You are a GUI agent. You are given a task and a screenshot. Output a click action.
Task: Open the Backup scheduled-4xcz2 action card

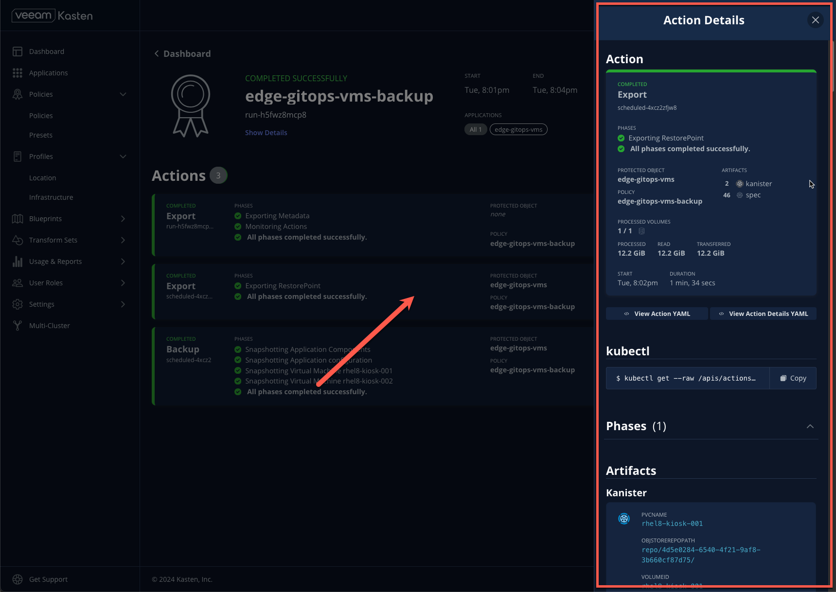pos(373,366)
